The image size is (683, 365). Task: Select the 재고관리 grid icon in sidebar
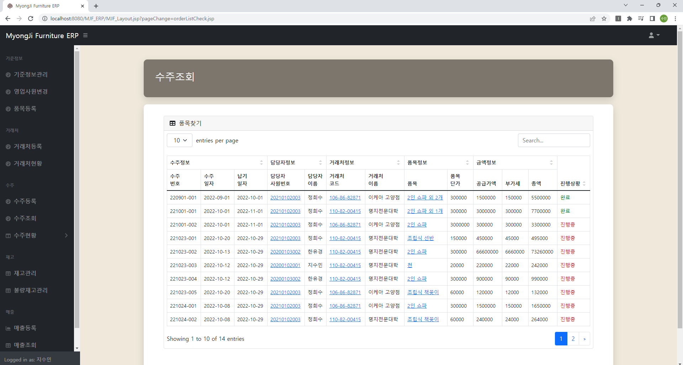tap(8, 273)
